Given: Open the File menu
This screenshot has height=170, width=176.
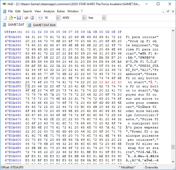Looking at the screenshot, I should click(x=11, y=11).
